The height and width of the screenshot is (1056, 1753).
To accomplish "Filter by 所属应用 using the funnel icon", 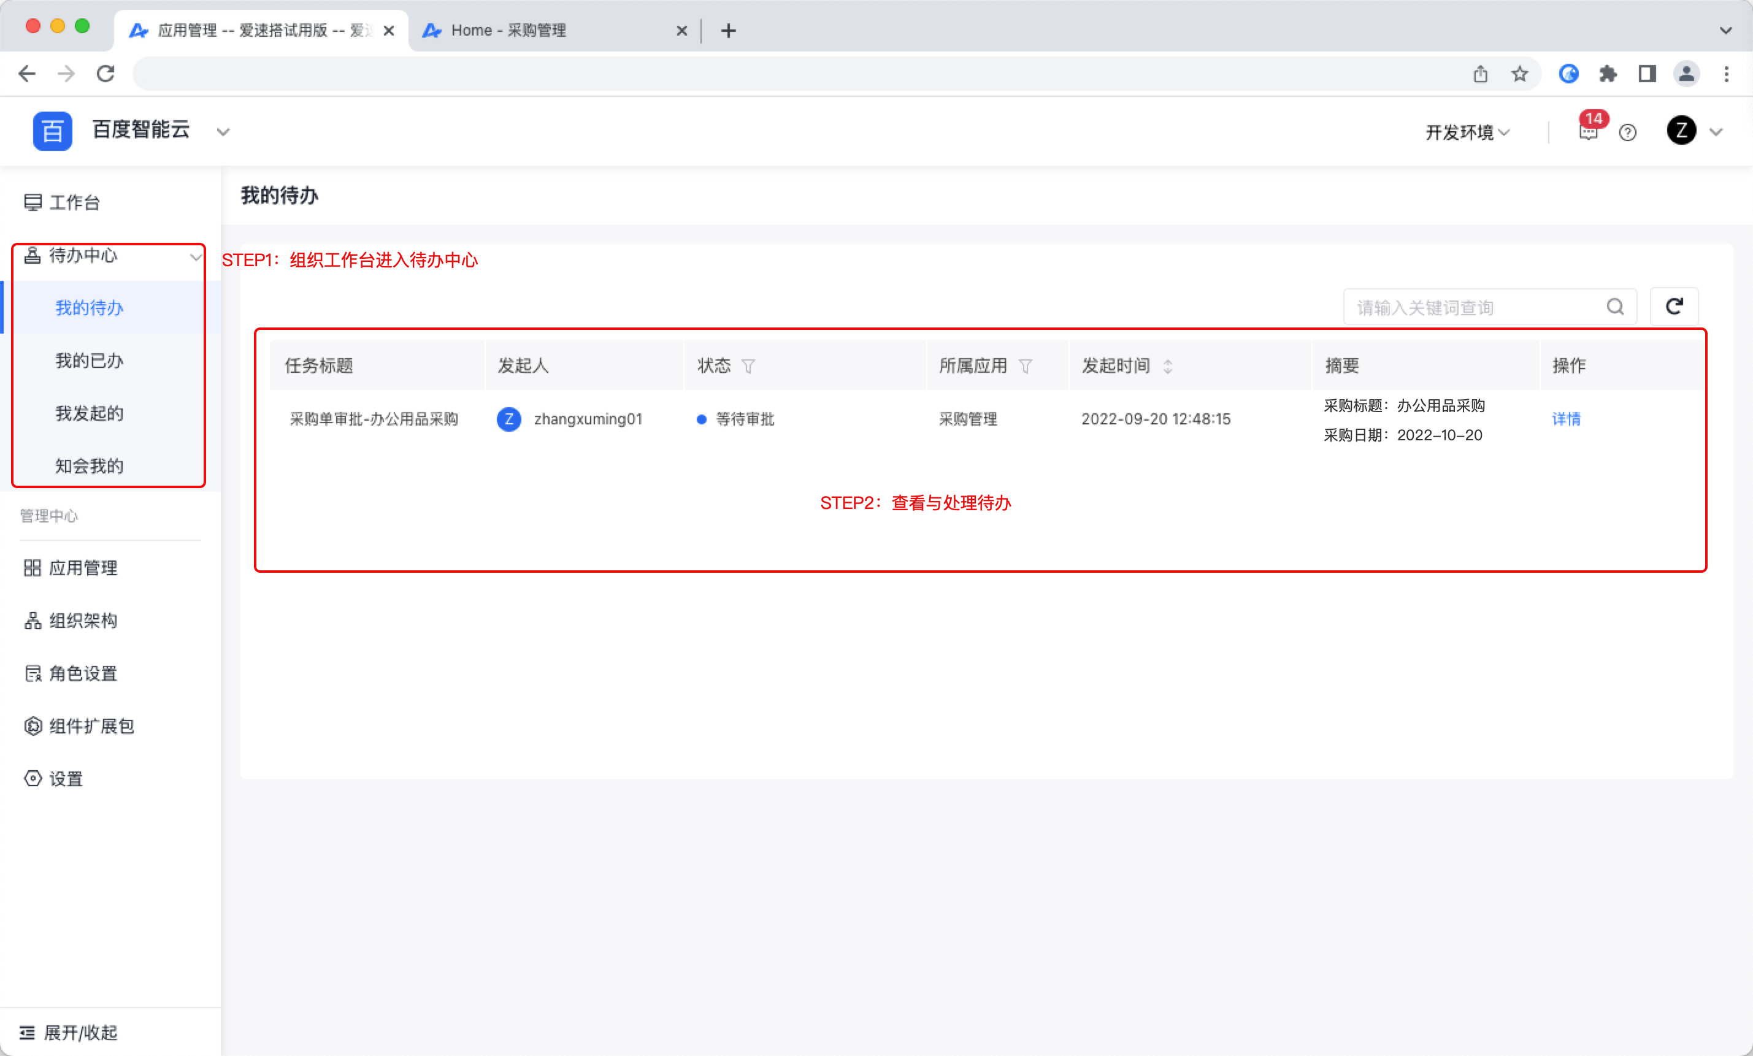I will coord(1025,366).
